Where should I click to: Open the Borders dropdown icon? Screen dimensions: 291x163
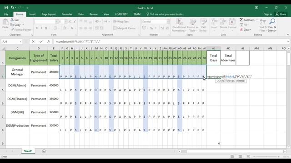(55, 28)
